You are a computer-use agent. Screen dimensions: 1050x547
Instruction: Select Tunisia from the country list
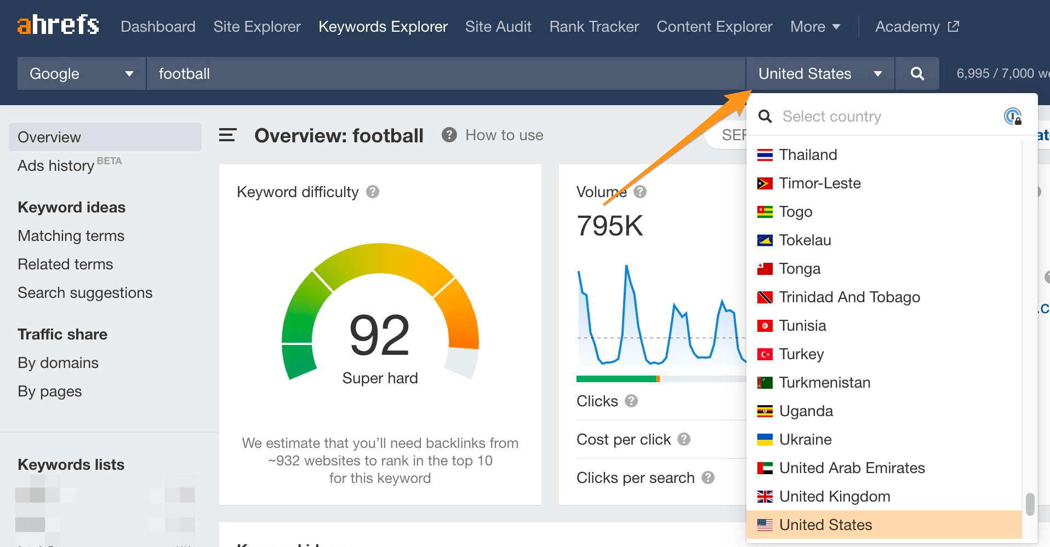click(x=884, y=326)
